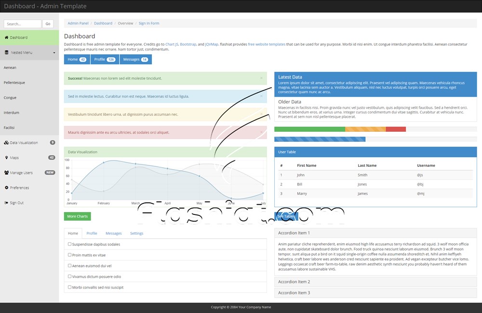Open the Chart JS credit link
Viewport: 482px width, 313px height.
tap(172, 44)
